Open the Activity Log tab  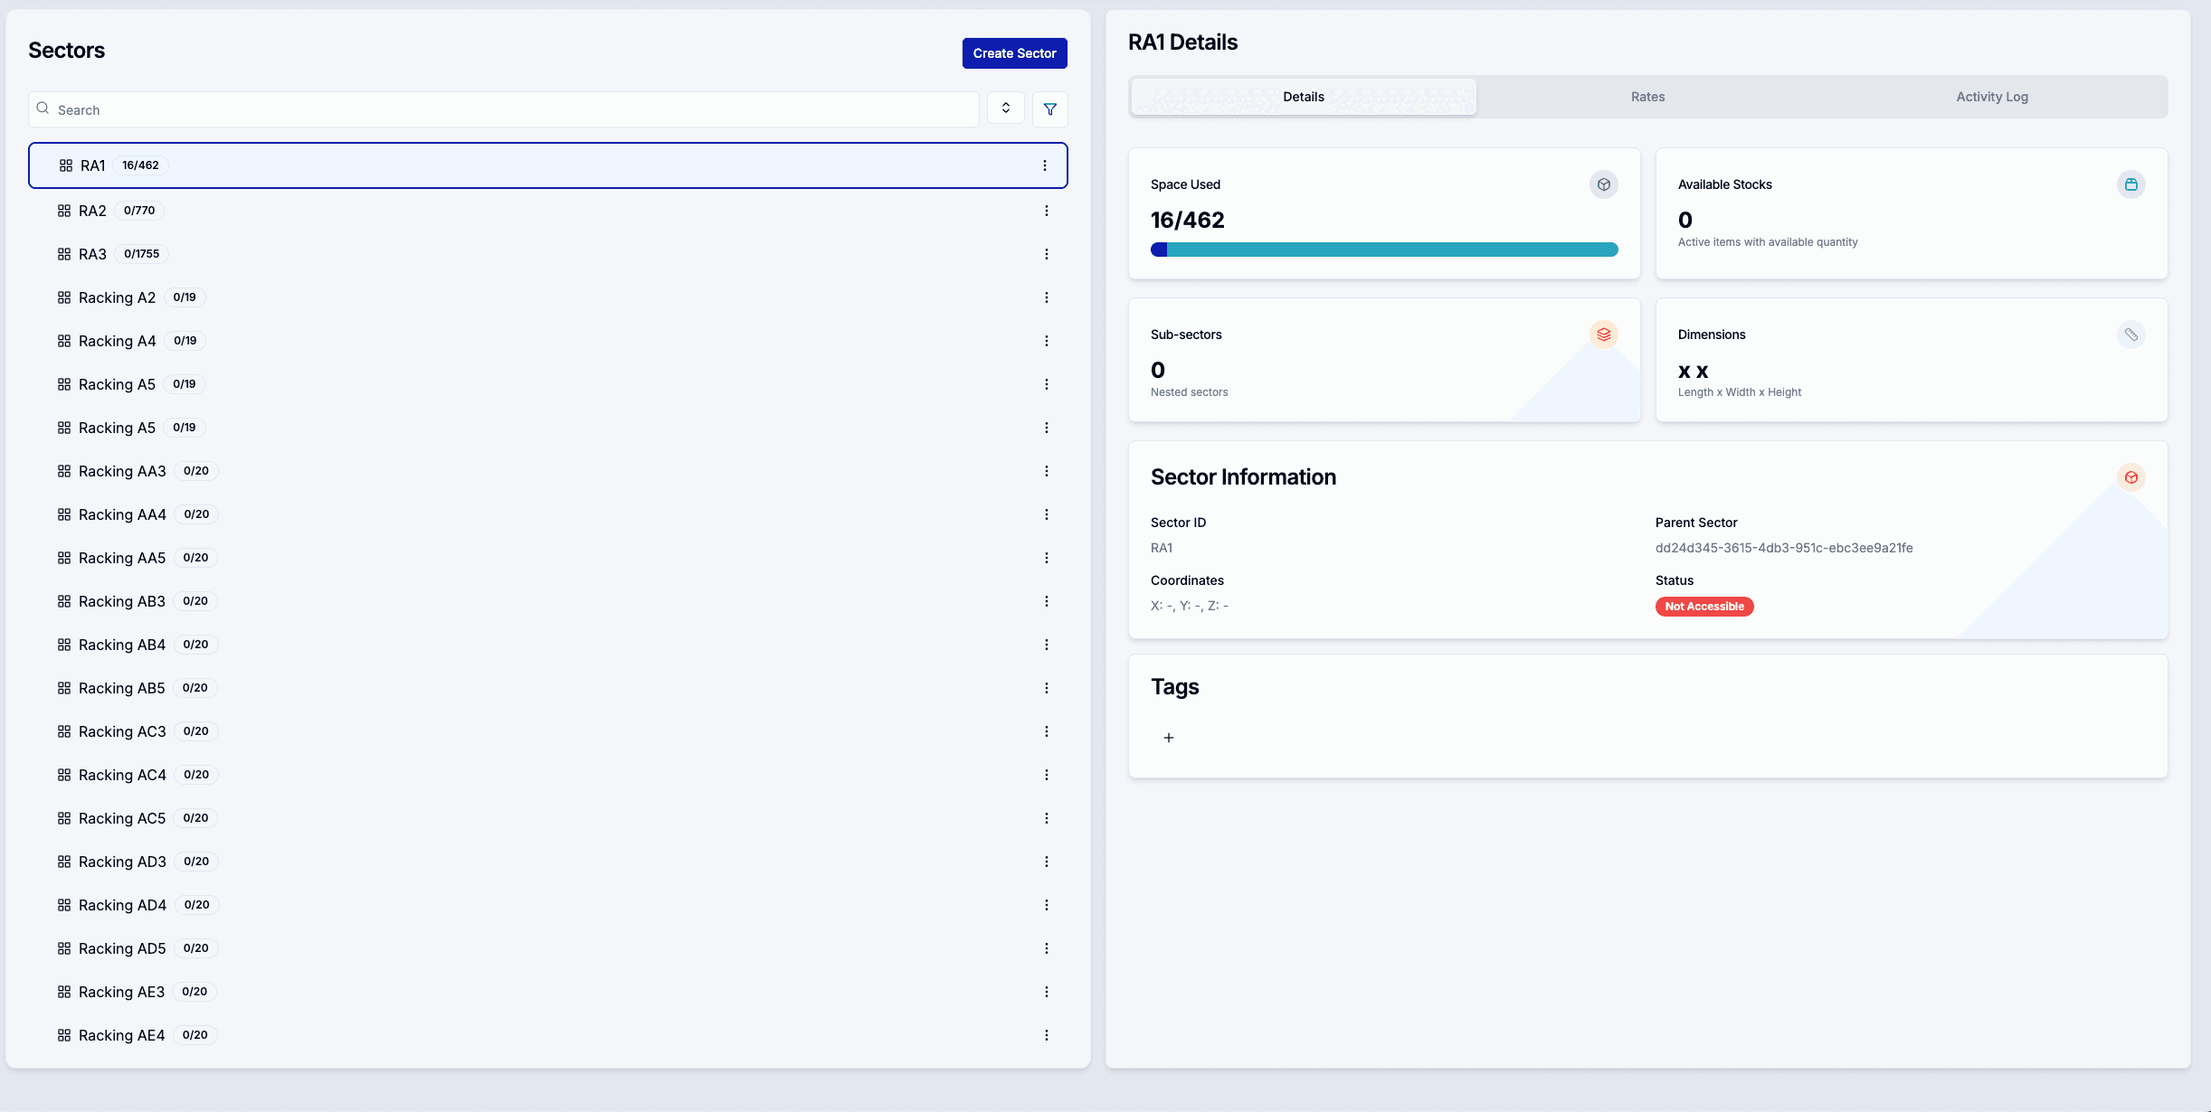pos(1992,96)
